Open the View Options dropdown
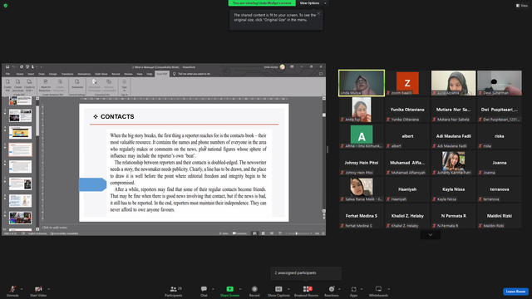The image size is (532, 299). [x=313, y=3]
